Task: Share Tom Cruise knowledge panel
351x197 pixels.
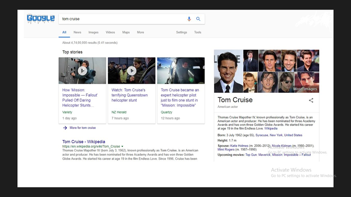Action: [x=311, y=100]
